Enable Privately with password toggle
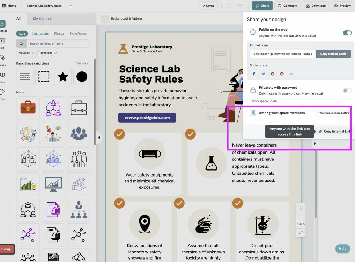Screen dimensions: 355x262 click(347, 91)
